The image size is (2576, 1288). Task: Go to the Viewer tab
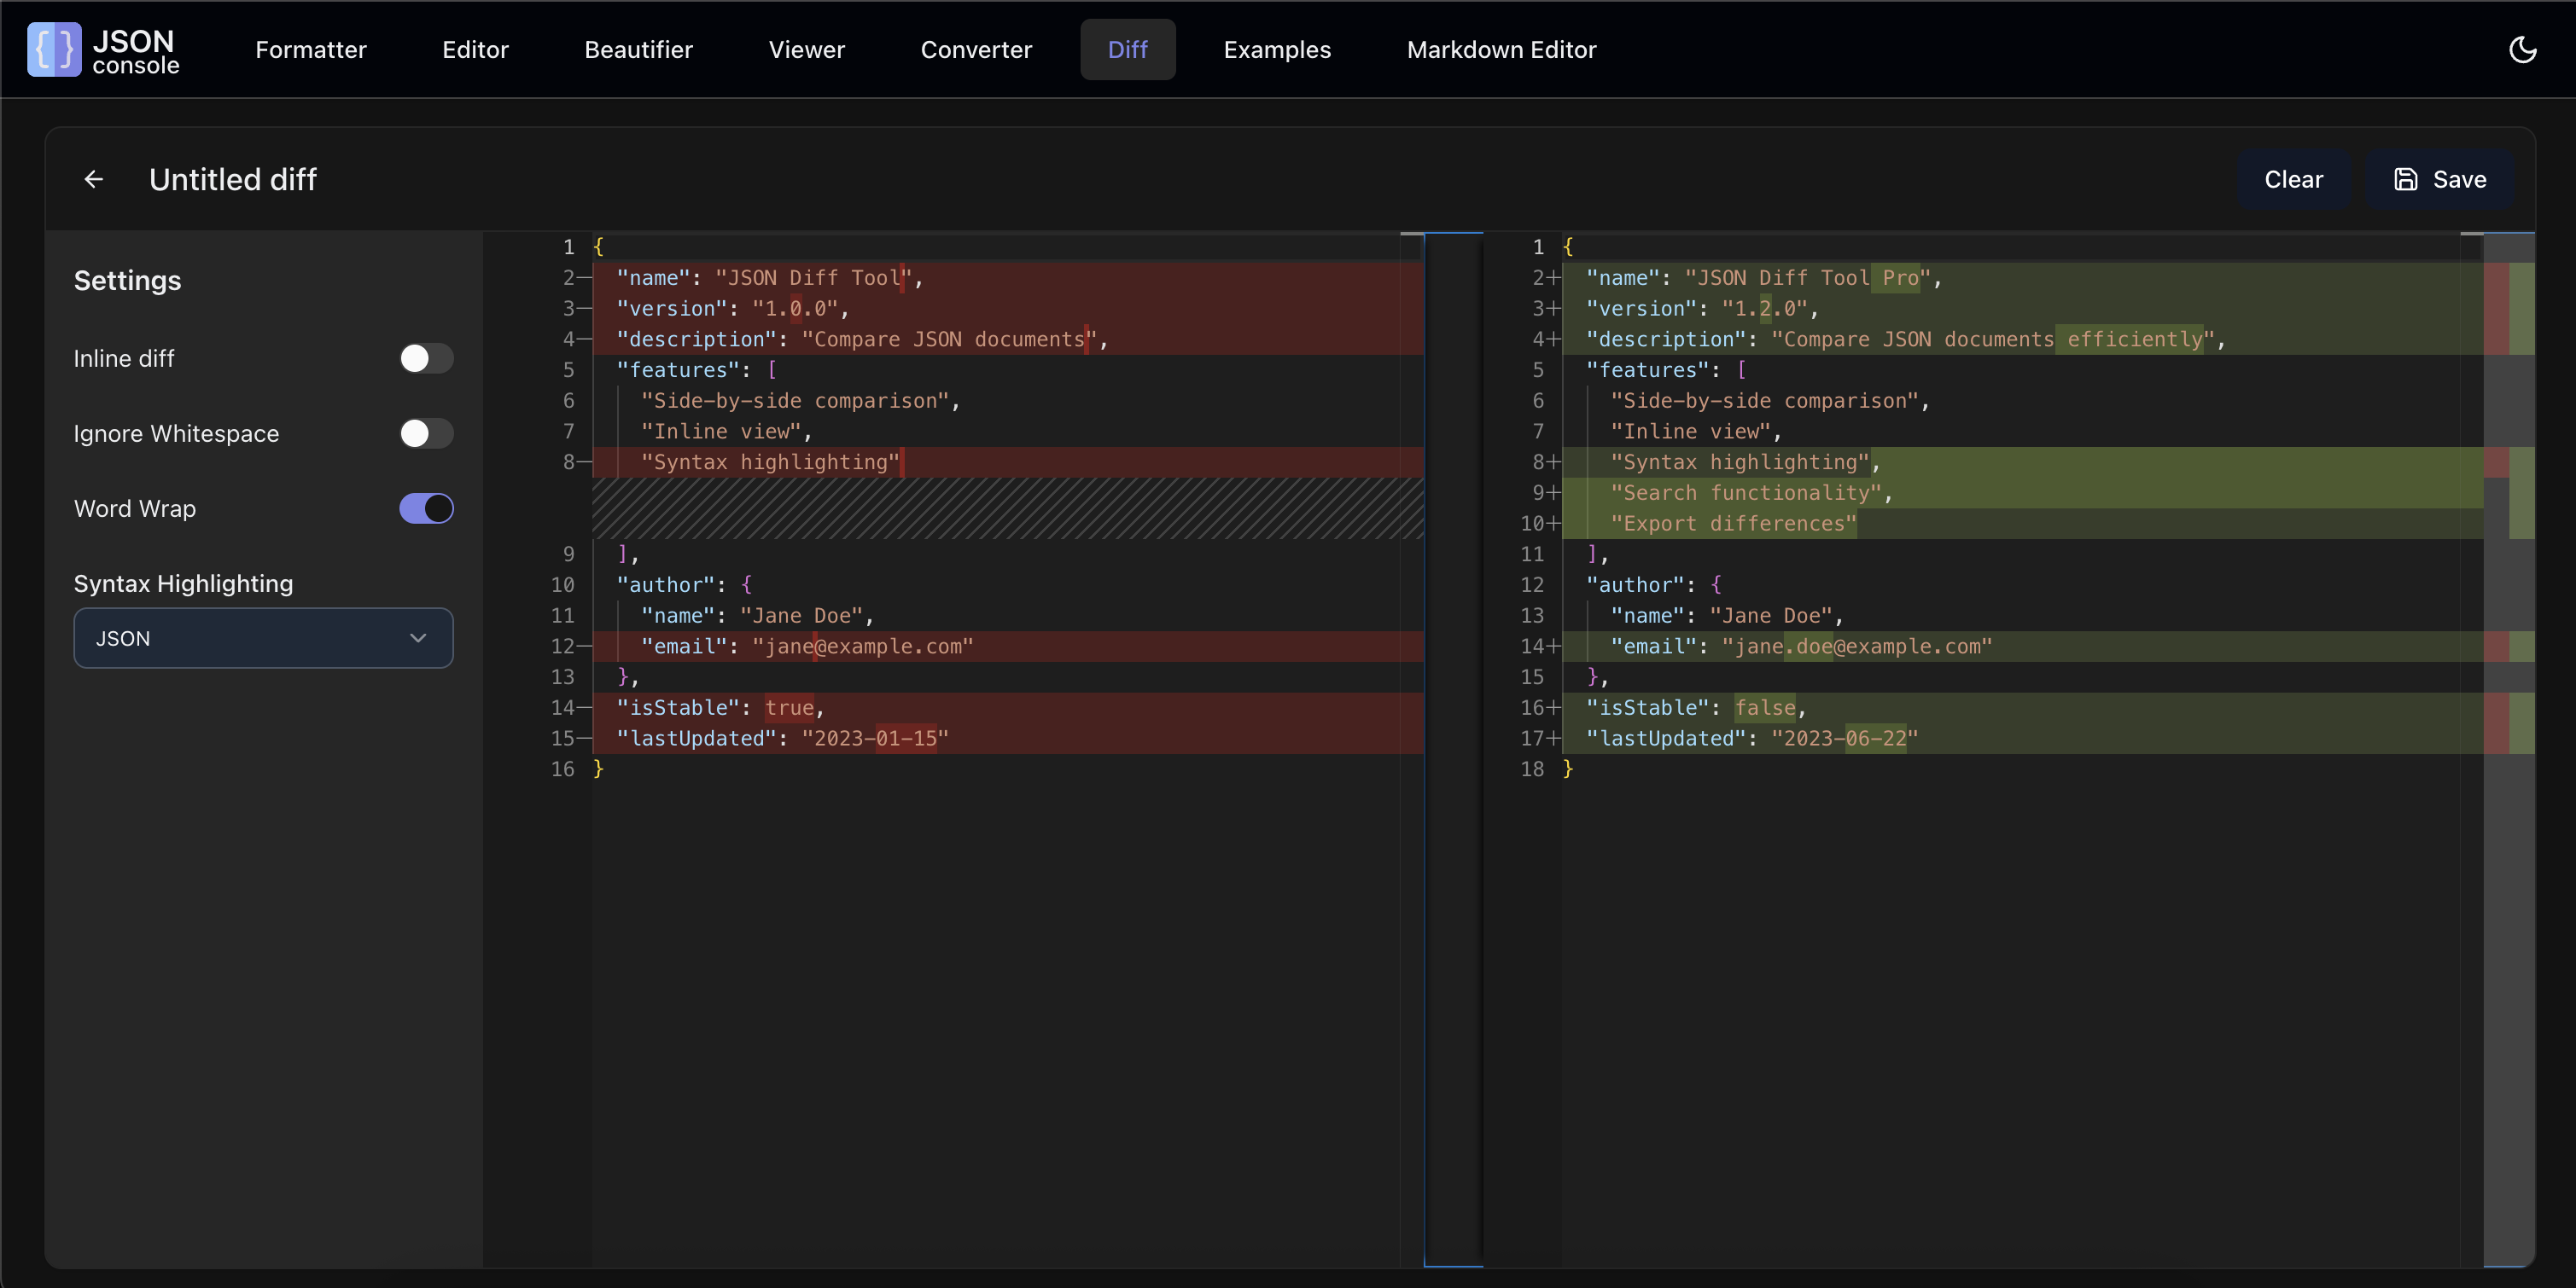tap(806, 49)
